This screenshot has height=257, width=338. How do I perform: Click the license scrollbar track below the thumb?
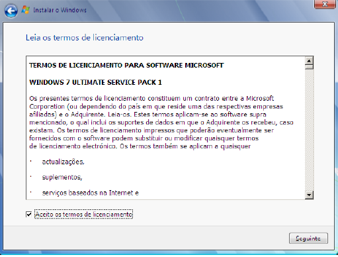tap(309, 130)
